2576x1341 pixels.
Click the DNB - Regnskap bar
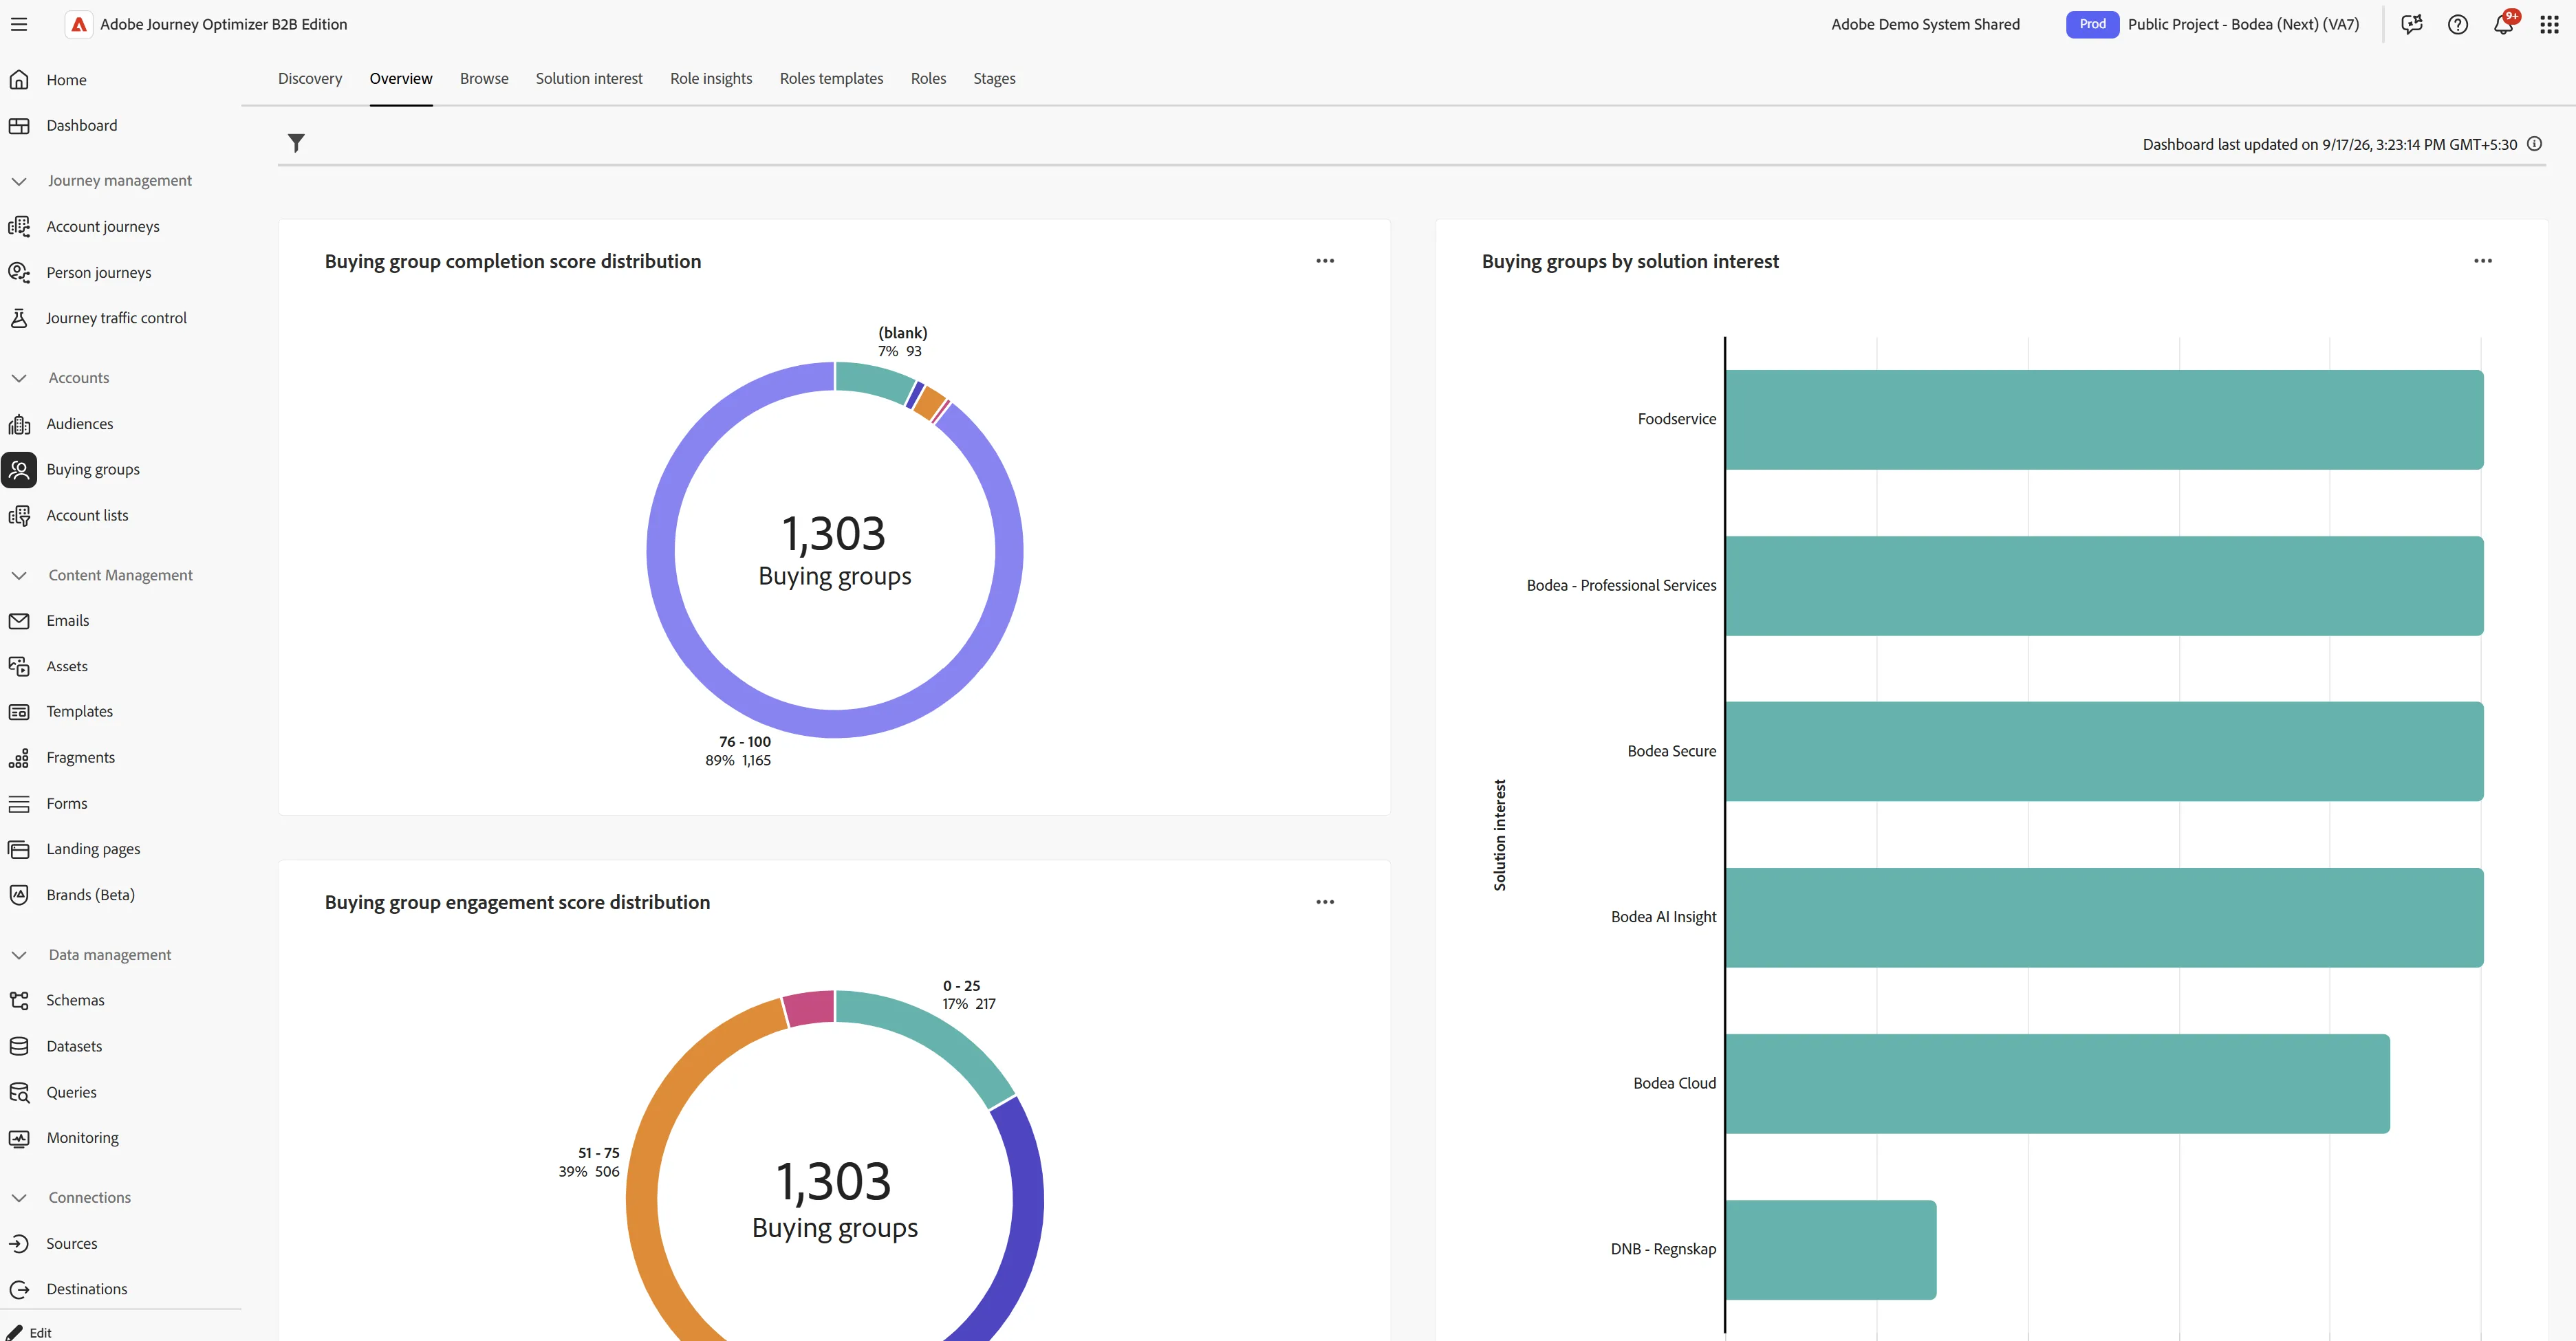[x=1831, y=1250]
